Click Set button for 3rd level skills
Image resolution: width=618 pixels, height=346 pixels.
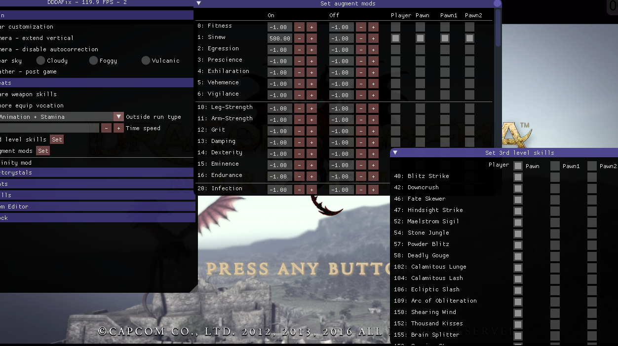click(57, 139)
